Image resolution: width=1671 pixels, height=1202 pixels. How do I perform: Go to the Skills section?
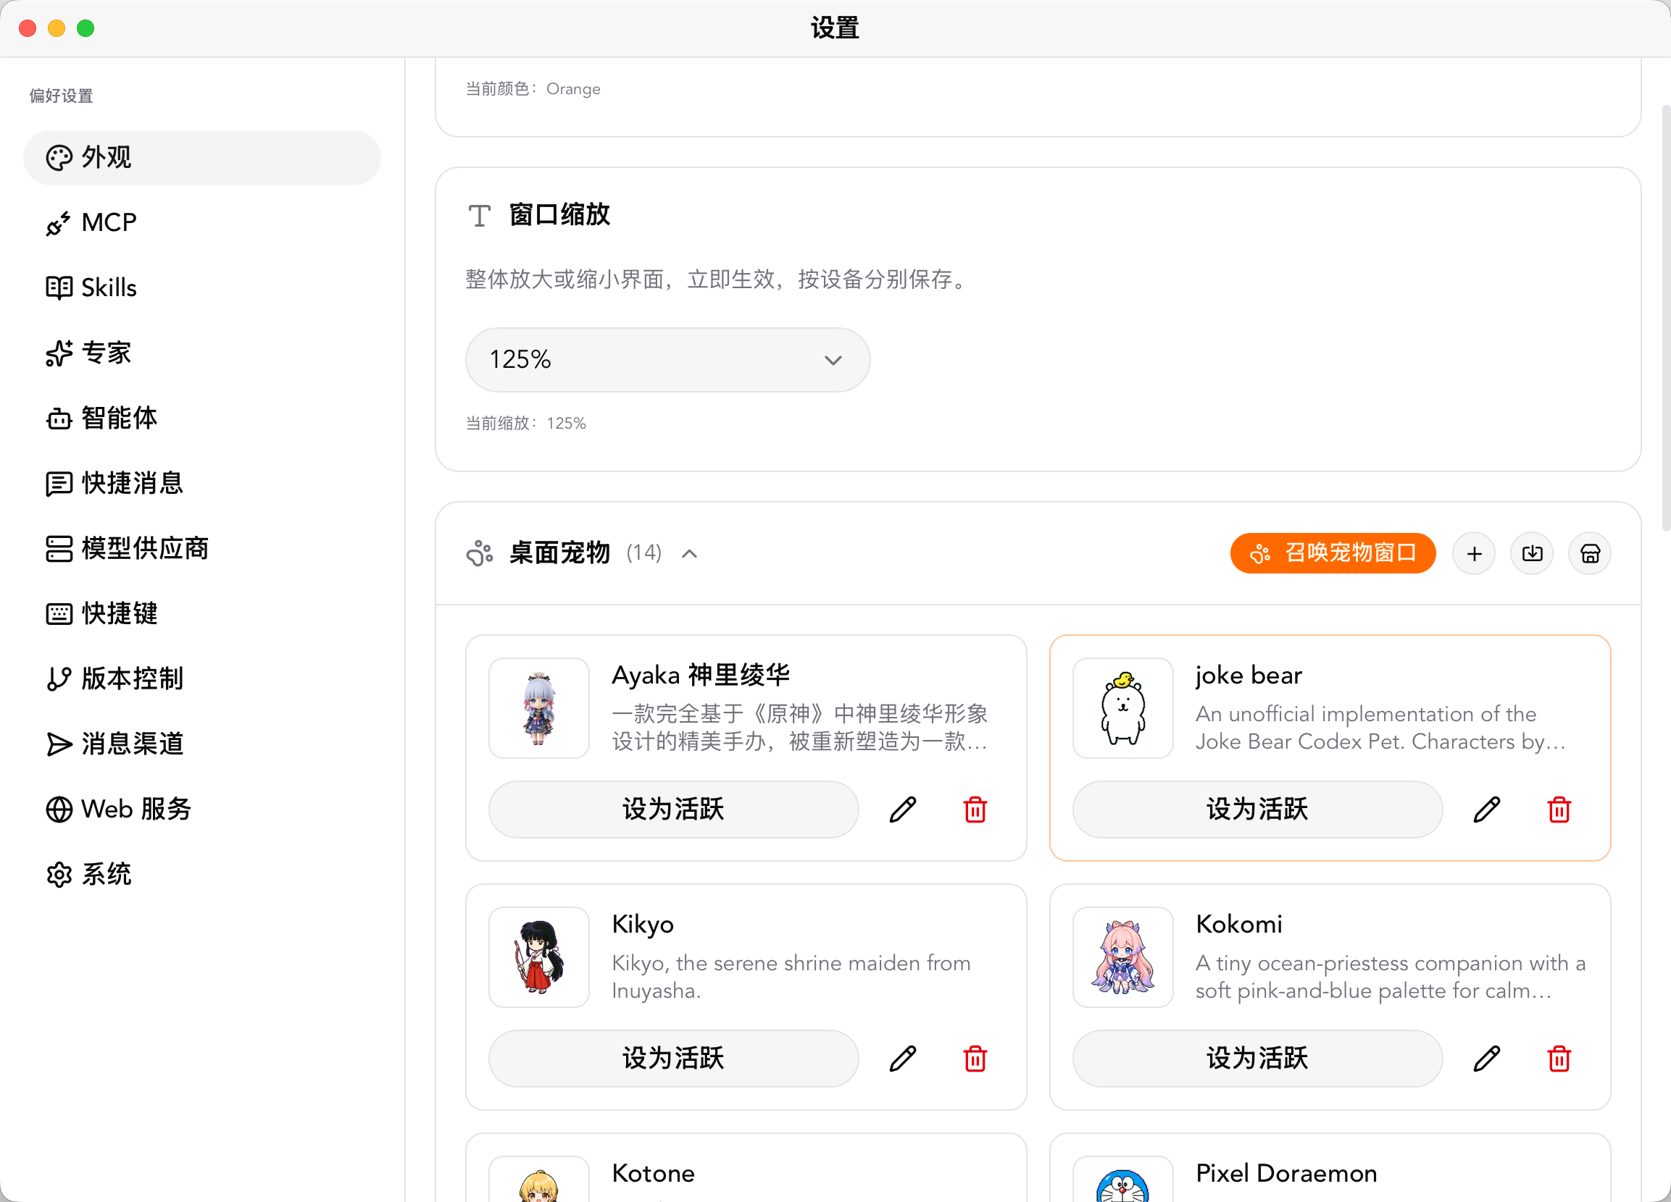[202, 287]
